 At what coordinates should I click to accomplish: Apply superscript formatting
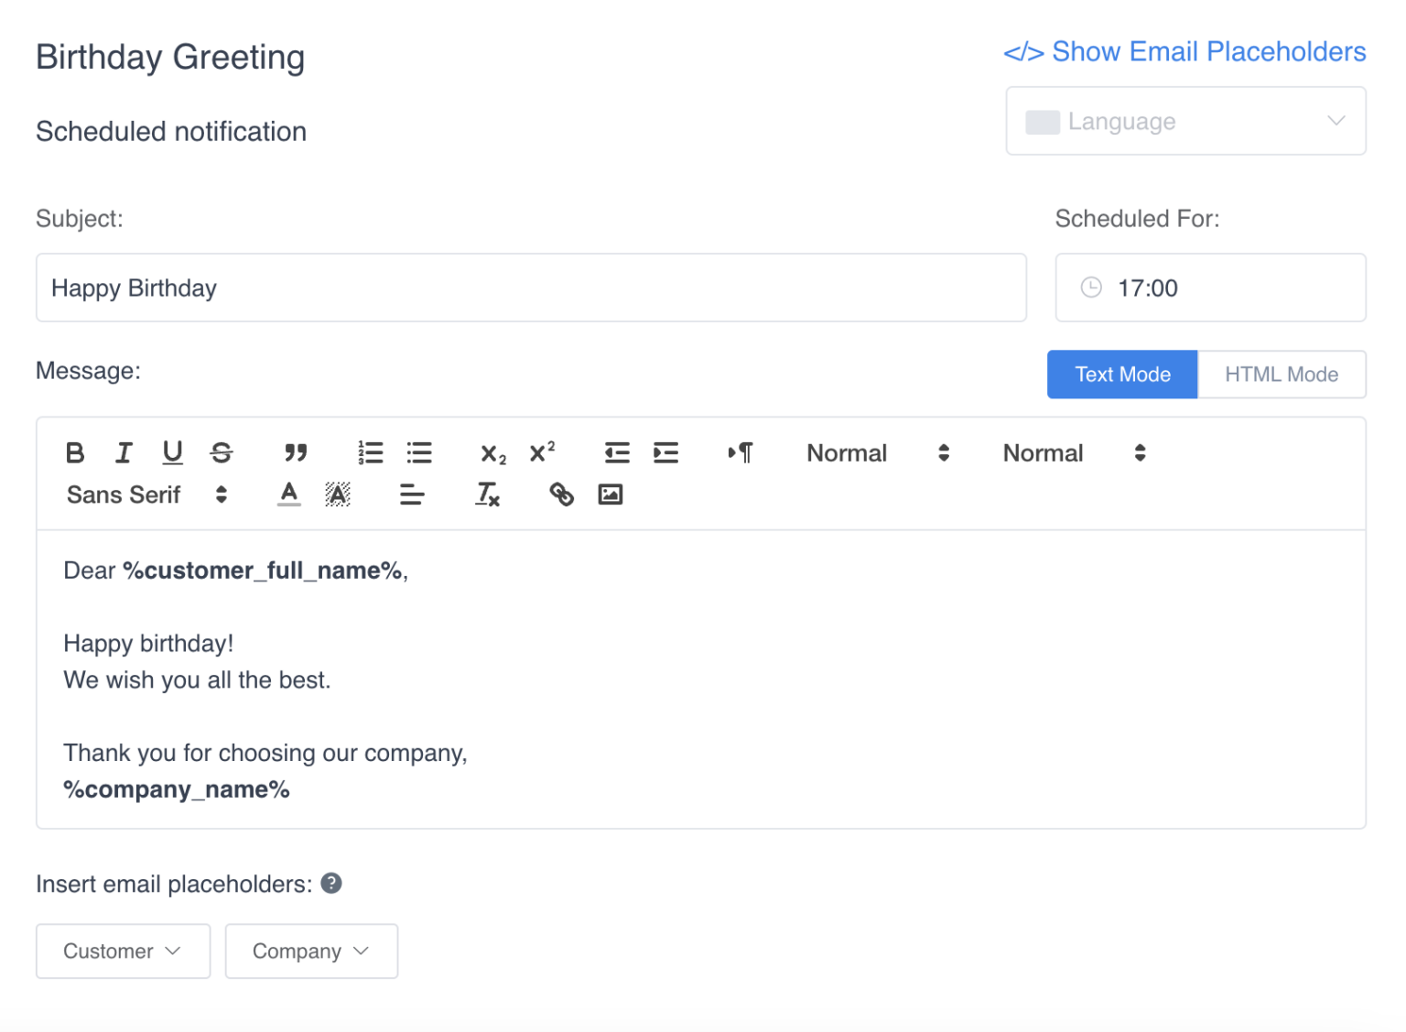tap(542, 452)
